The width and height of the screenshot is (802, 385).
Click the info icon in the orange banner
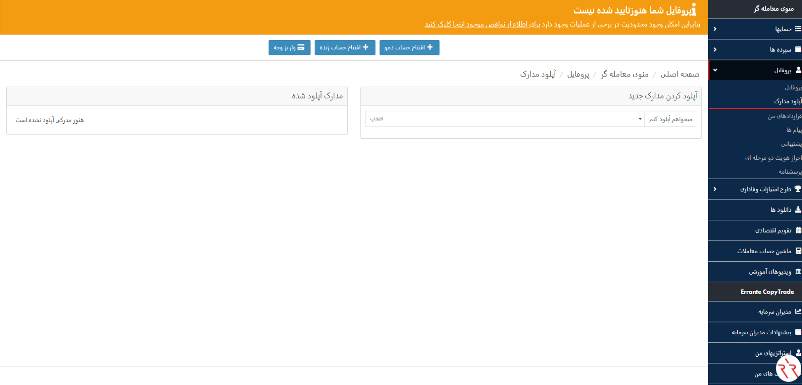click(693, 10)
